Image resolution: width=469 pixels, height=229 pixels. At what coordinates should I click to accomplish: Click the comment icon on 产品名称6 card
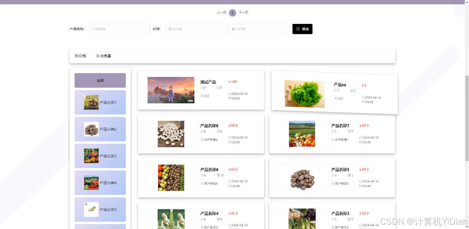coord(218,175)
